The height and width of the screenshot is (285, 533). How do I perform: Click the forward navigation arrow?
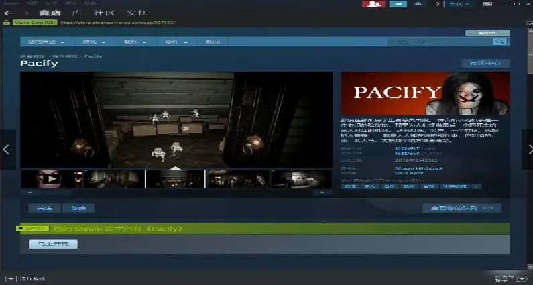(25, 13)
